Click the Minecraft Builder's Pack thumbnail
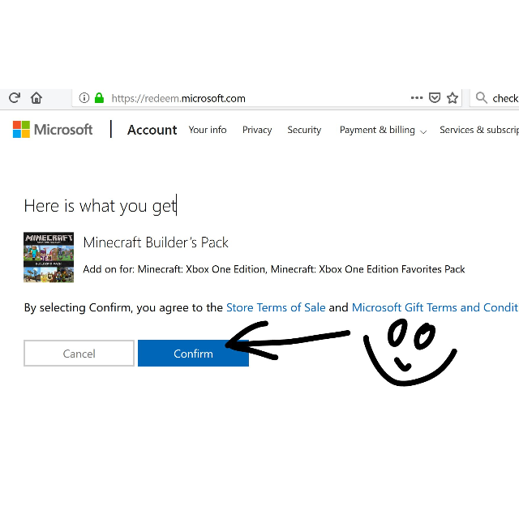The image size is (519, 519). pos(49,257)
